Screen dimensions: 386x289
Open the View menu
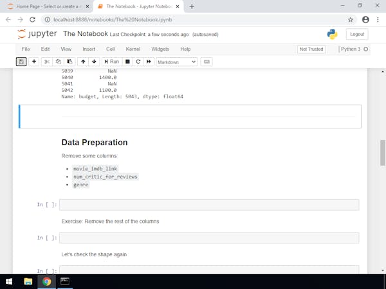[66, 49]
